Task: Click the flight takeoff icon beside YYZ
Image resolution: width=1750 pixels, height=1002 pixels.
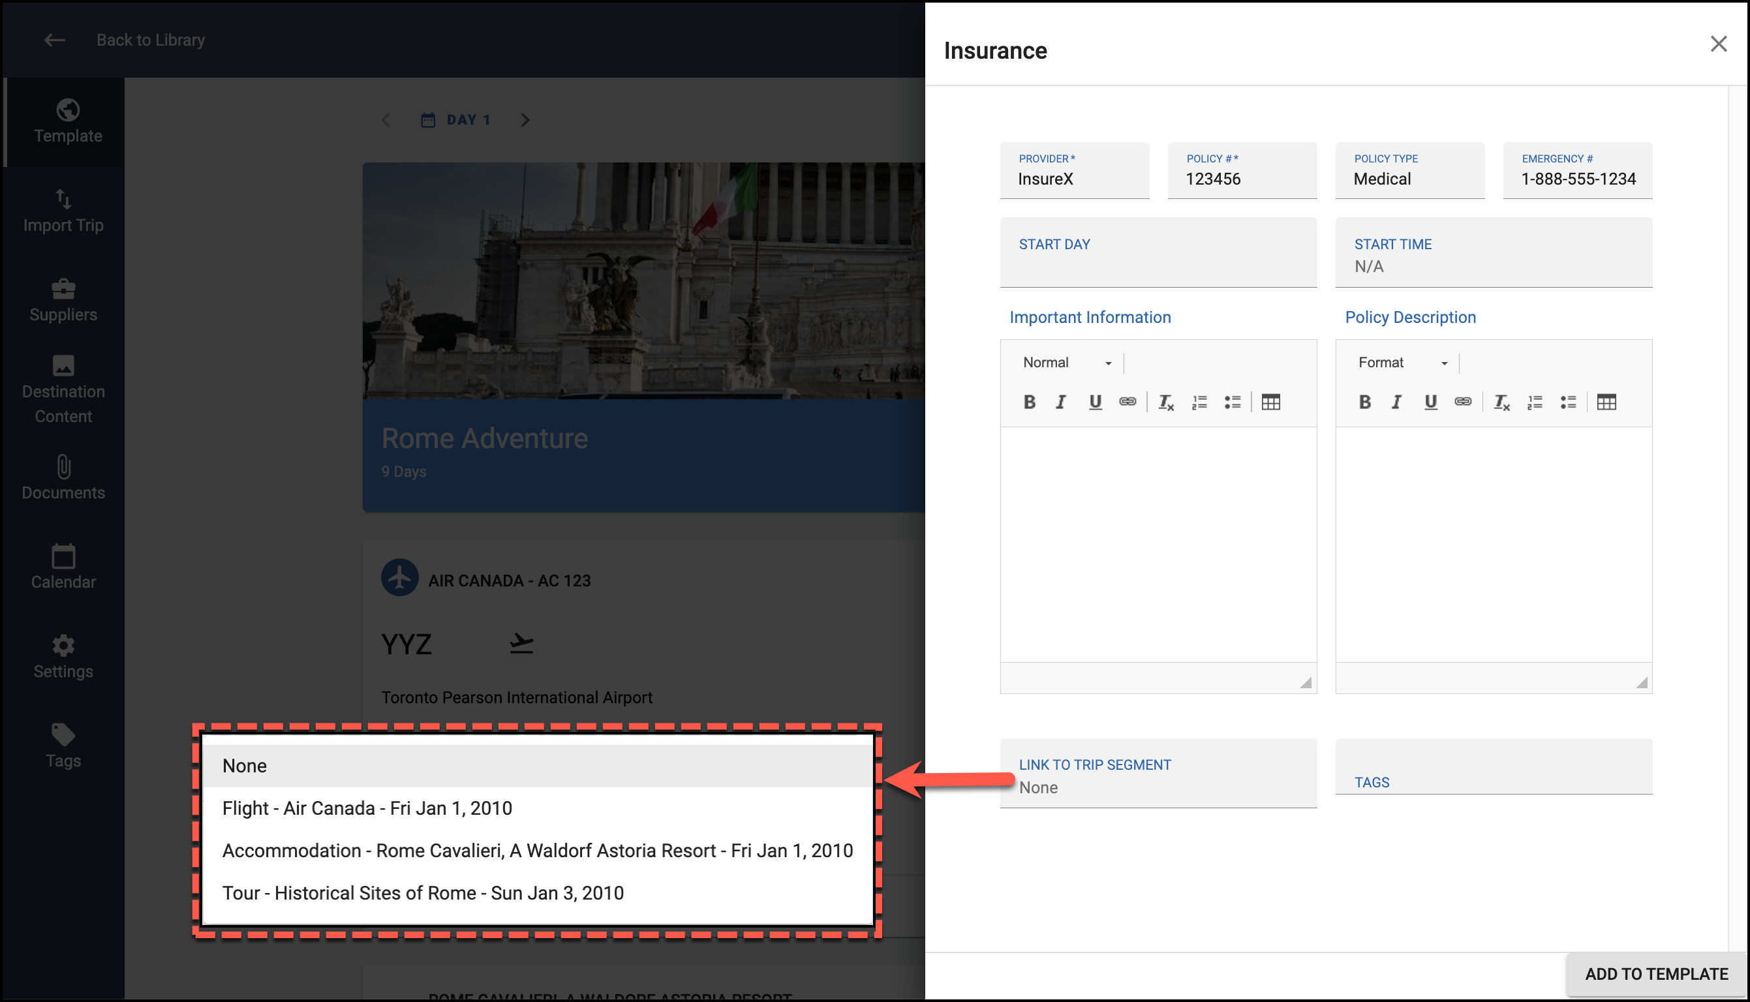Action: tap(521, 644)
